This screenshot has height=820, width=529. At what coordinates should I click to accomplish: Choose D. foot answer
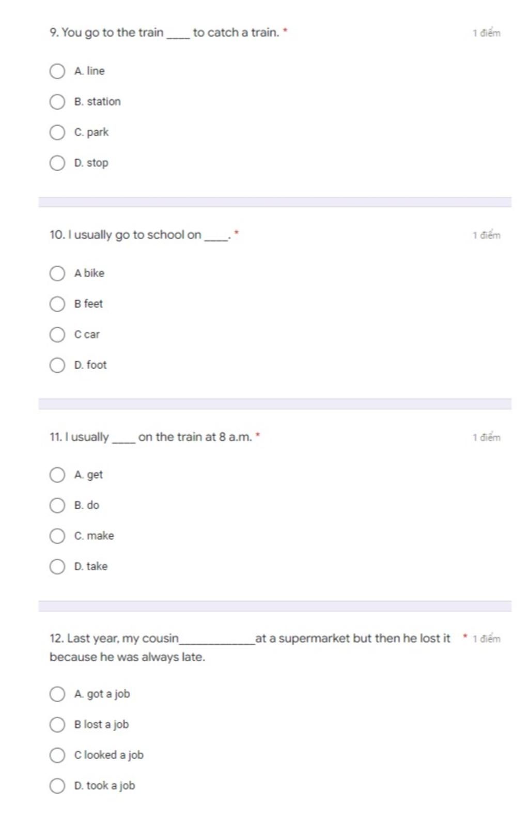pos(57,365)
